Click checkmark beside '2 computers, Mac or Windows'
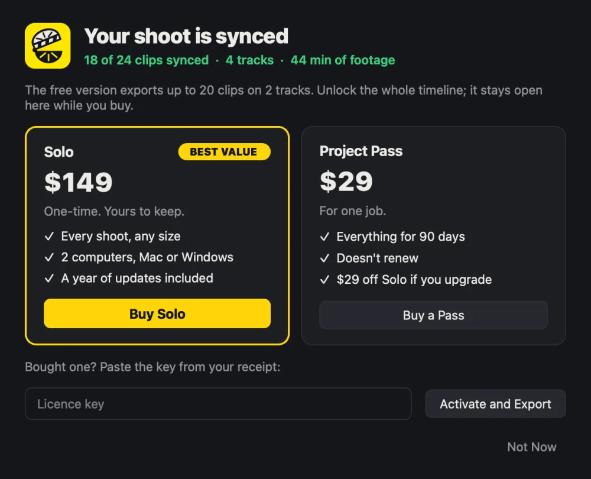This screenshot has width=591, height=479. (x=49, y=258)
